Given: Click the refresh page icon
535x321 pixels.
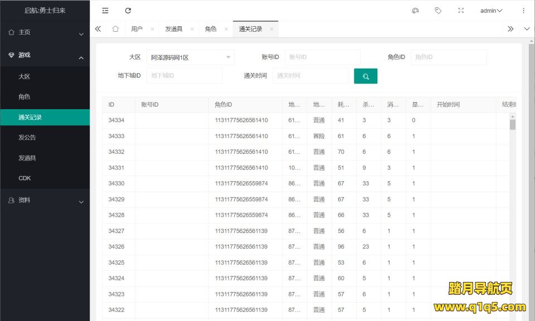Looking at the screenshot, I should pos(128,11).
